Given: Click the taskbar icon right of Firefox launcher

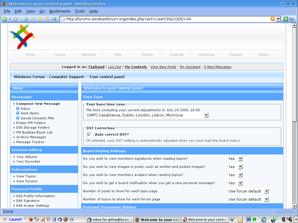Looking at the screenshot, I should [72, 220].
